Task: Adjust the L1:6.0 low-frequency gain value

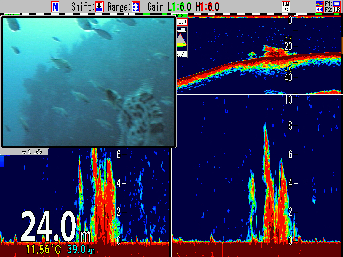Action: point(179,7)
